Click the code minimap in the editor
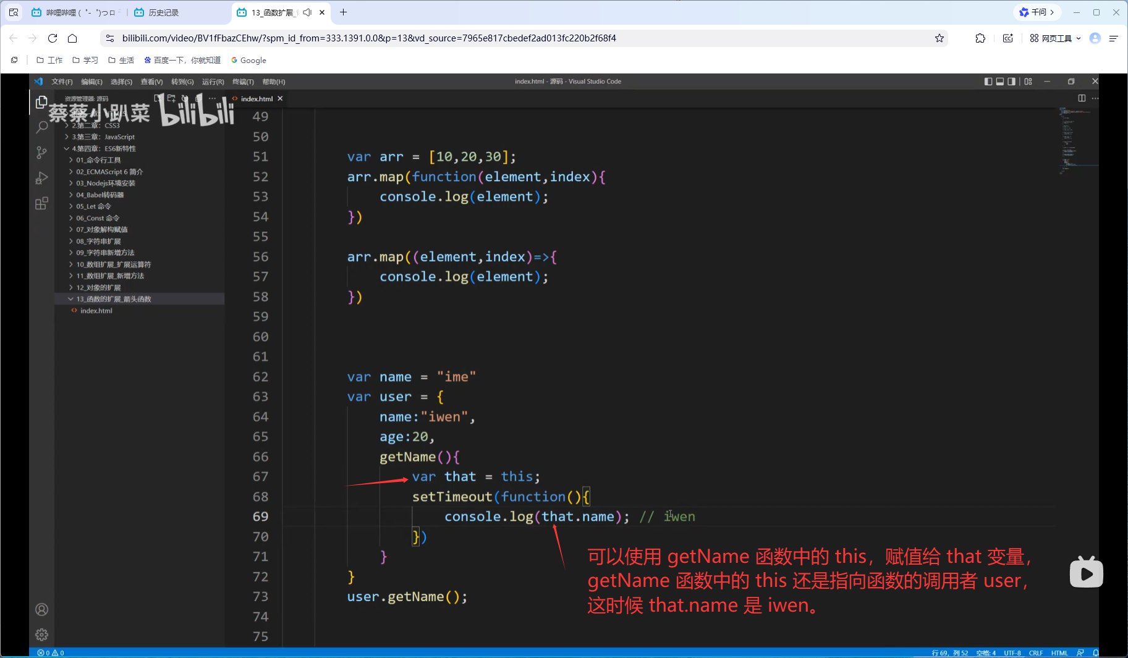 [1077, 141]
